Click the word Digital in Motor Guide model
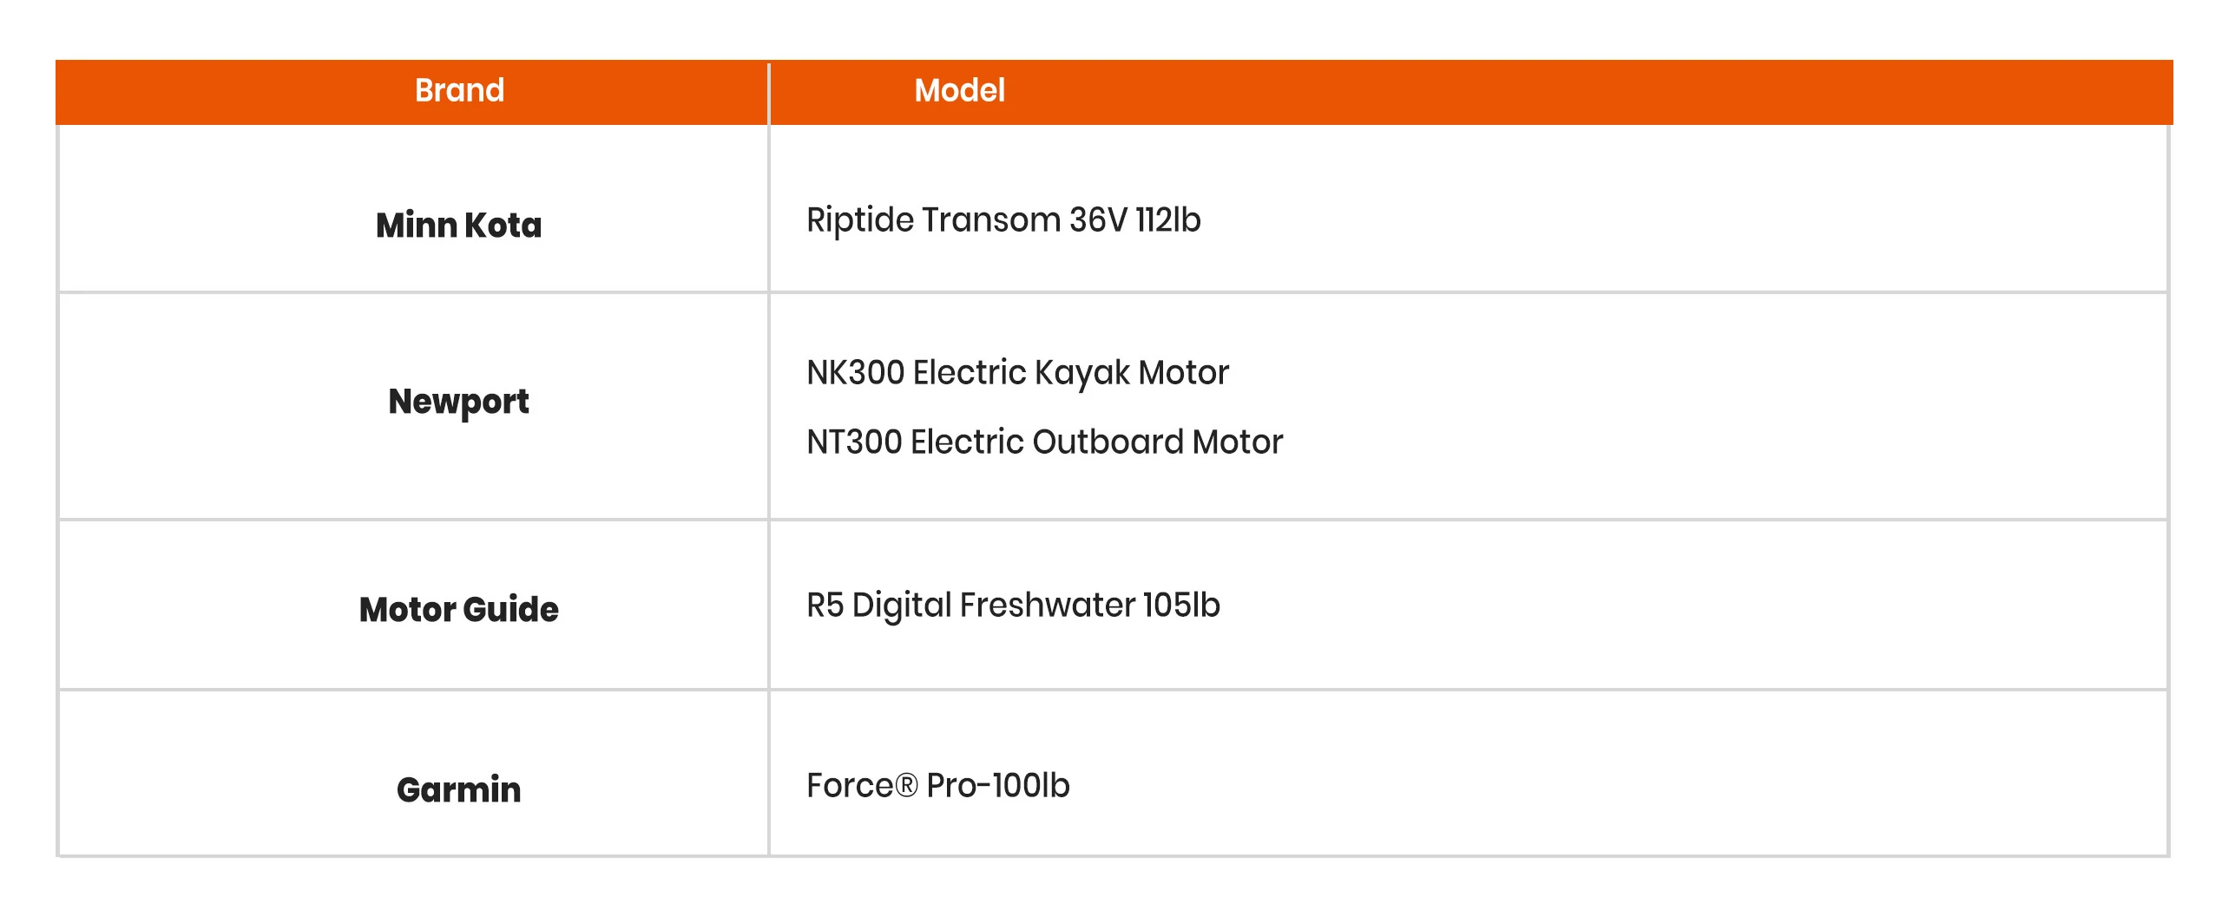The width and height of the screenshot is (2222, 910). point(901,606)
